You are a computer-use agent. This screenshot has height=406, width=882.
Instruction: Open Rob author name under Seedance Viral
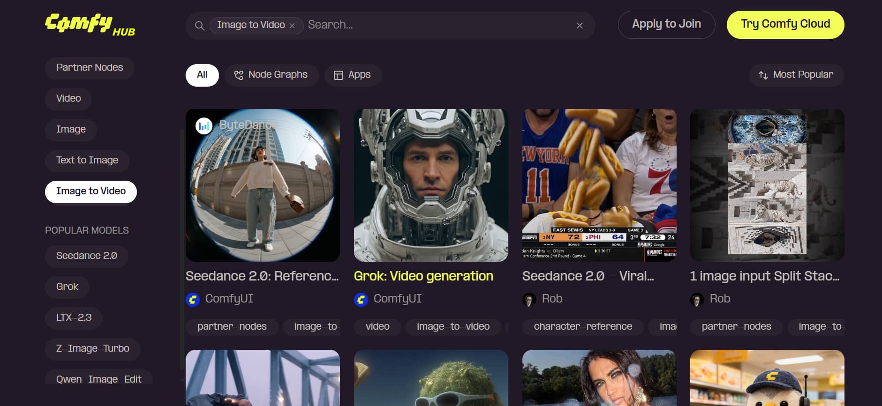click(x=552, y=299)
